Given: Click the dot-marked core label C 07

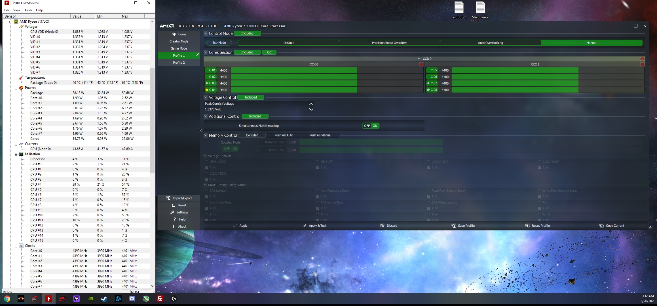Looking at the screenshot, I should coord(432,83).
